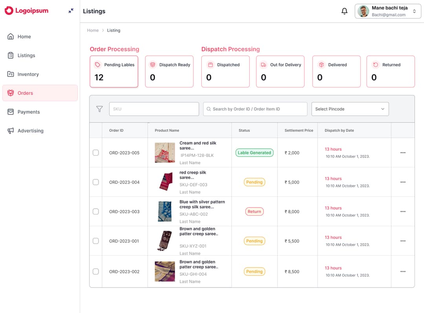Select Orders in the navigation menu

(25, 93)
